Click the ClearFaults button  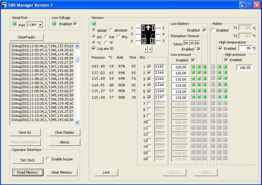(x=26, y=37)
